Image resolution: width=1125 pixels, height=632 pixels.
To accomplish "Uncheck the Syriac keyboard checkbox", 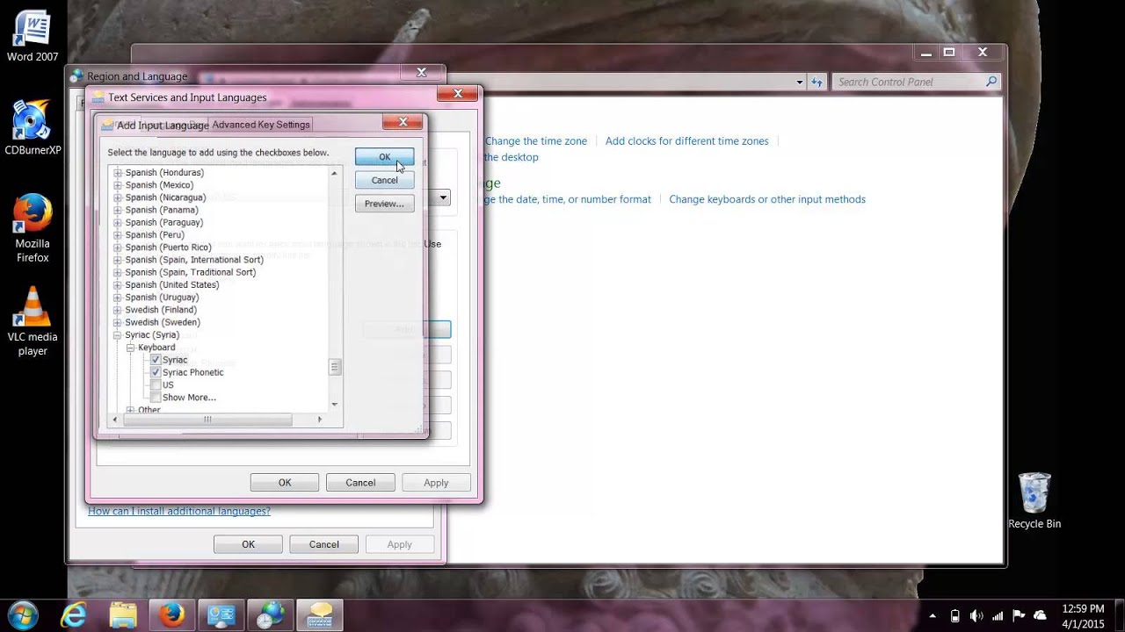I will (156, 360).
